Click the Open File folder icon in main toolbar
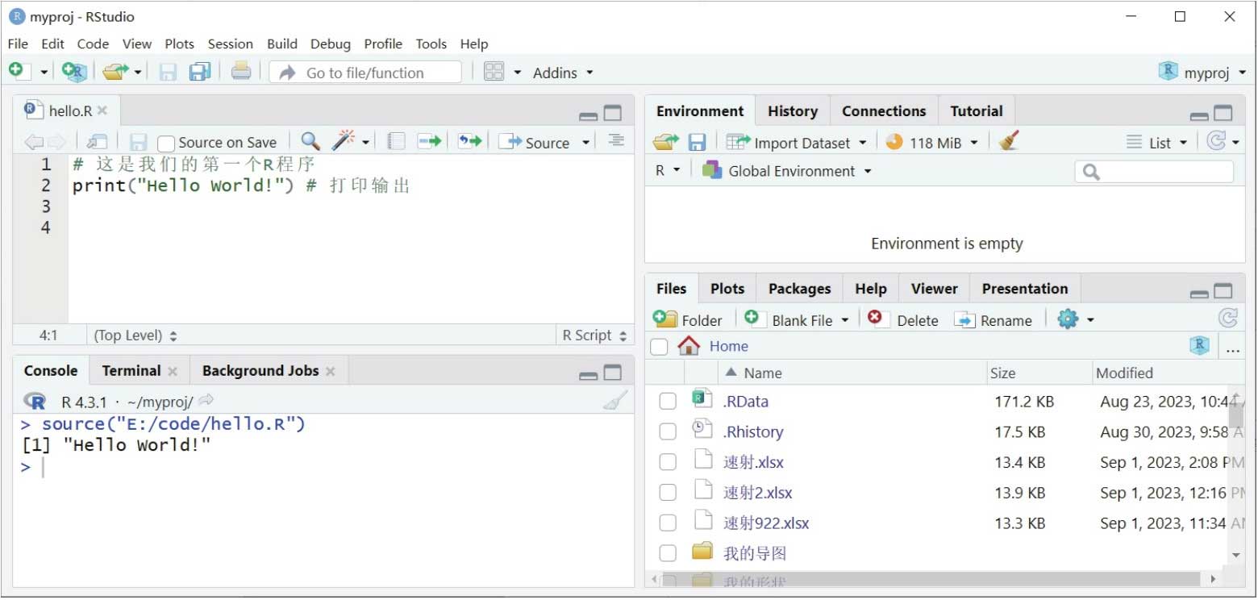The height and width of the screenshot is (600, 1258). coord(115,72)
